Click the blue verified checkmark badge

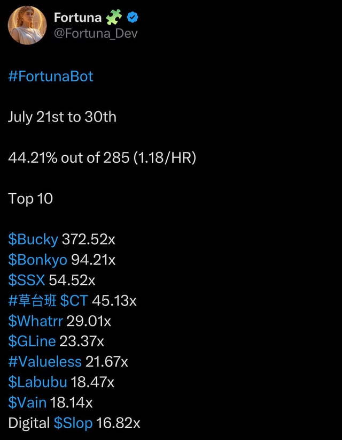click(x=133, y=18)
